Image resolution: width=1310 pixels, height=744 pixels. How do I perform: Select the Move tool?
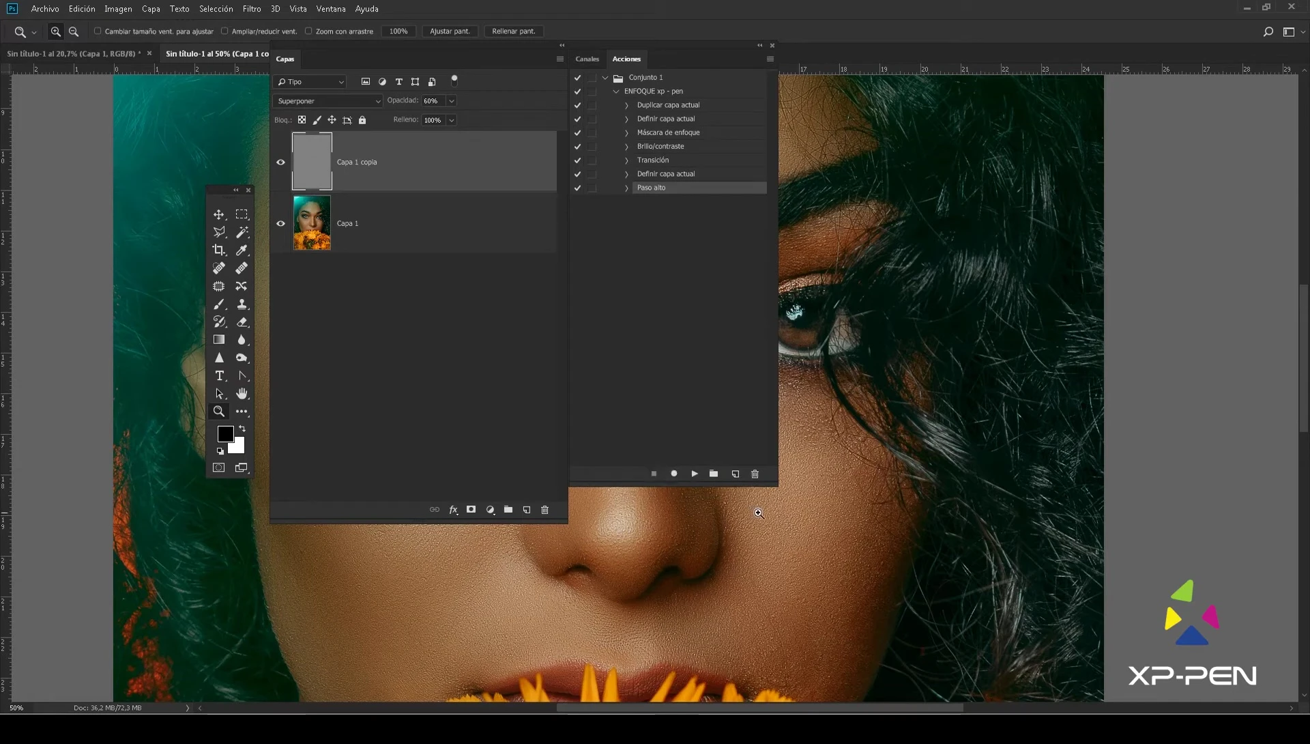(218, 215)
